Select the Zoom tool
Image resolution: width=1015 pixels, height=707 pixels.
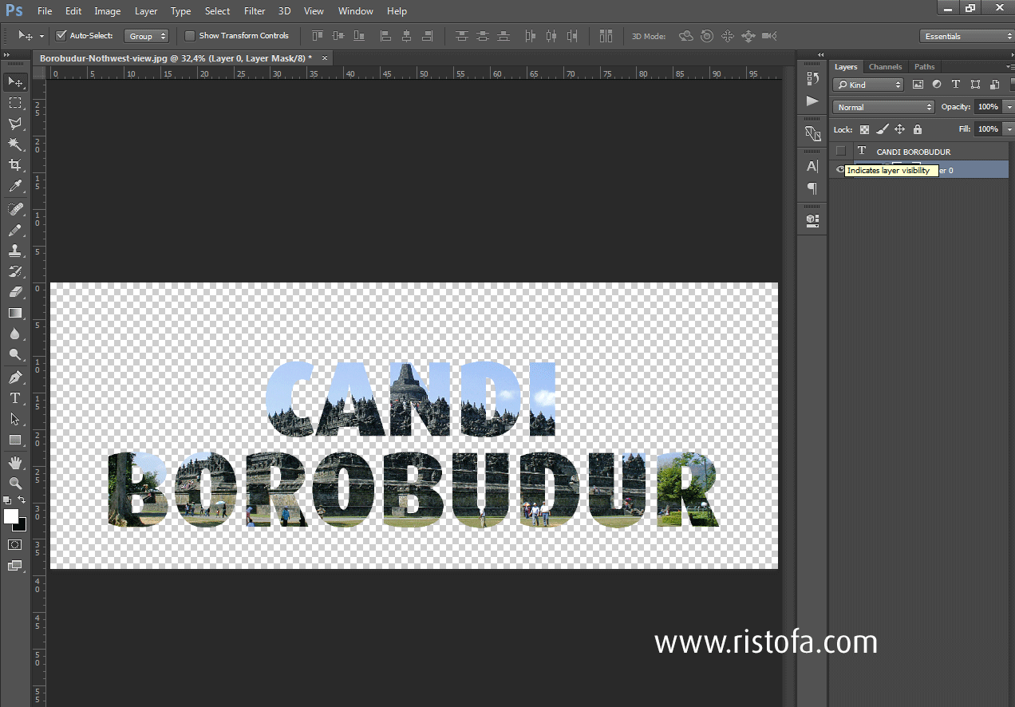(16, 483)
